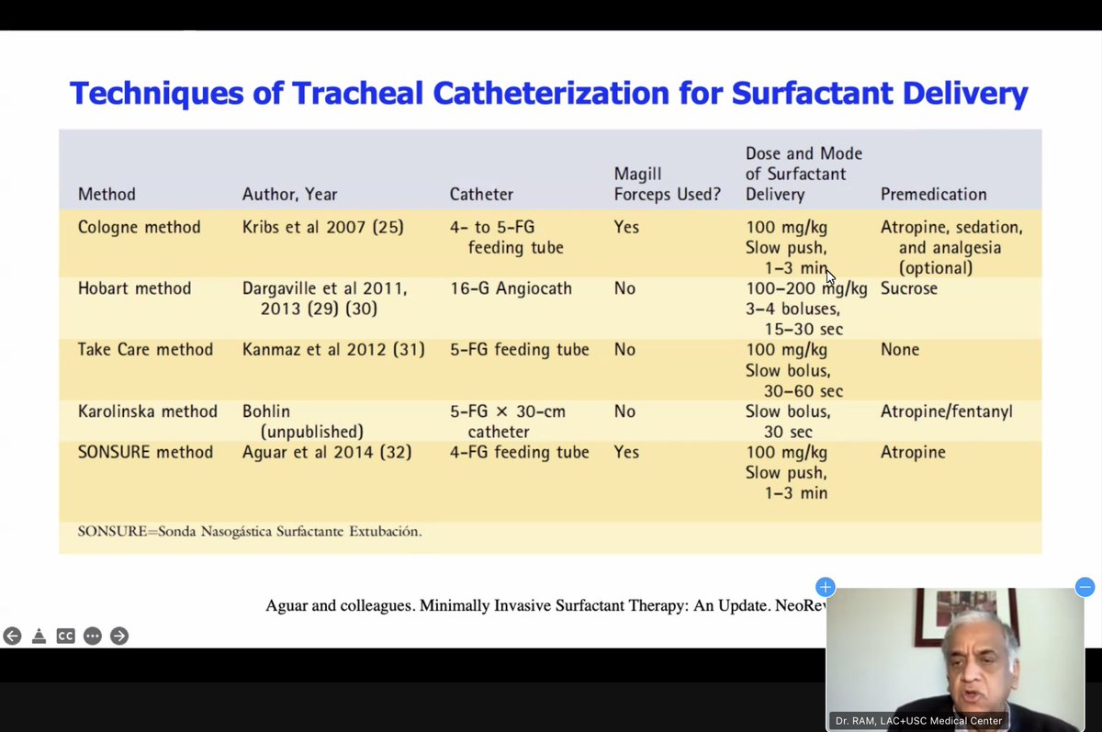Click the Author, Year column header
Viewport: 1102px width, 732px height.
(289, 195)
